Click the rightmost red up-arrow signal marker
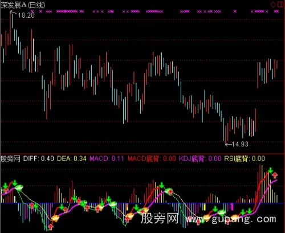285x233 pixels. pos(275,175)
